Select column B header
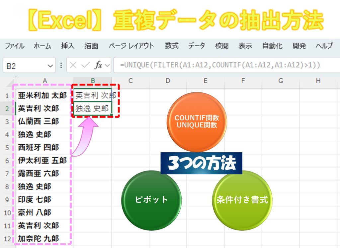340x248 pixels. point(93,81)
